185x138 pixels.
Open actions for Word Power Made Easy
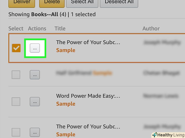click(35, 102)
